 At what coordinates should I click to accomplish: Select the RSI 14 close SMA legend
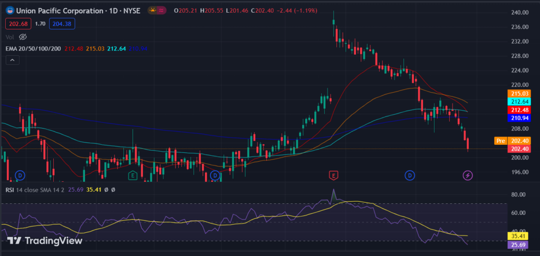(x=35, y=190)
